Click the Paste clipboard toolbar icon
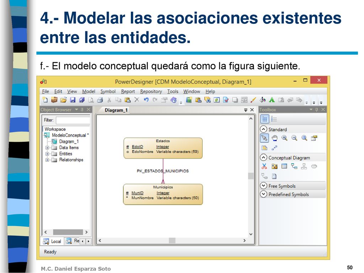The height and width of the screenshot is (273, 364). point(128,100)
